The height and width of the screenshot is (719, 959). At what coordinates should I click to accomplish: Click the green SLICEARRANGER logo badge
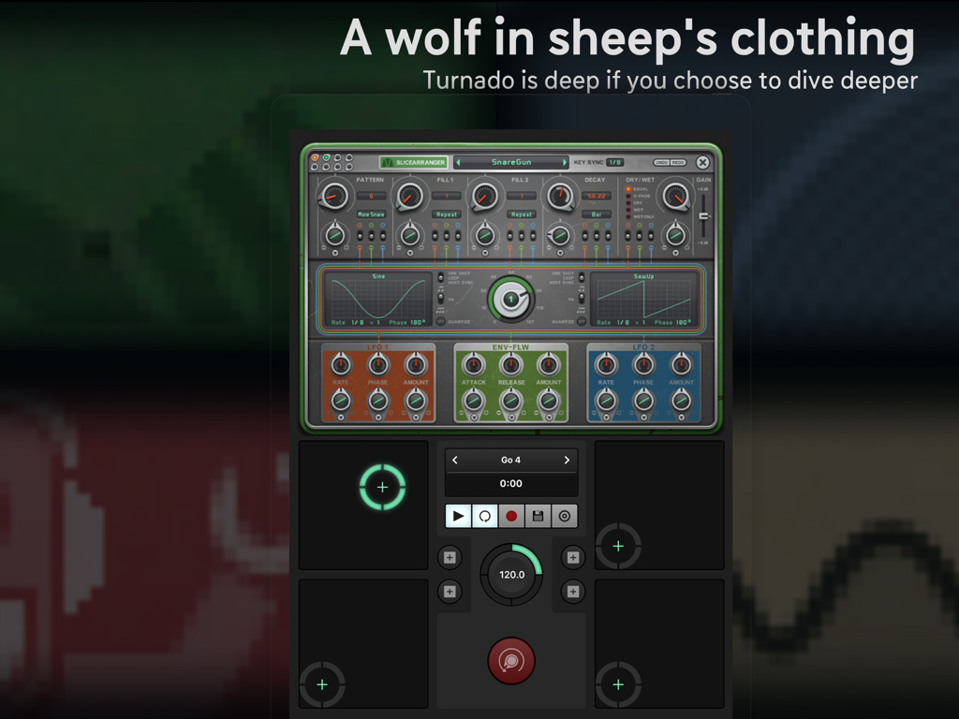point(414,161)
